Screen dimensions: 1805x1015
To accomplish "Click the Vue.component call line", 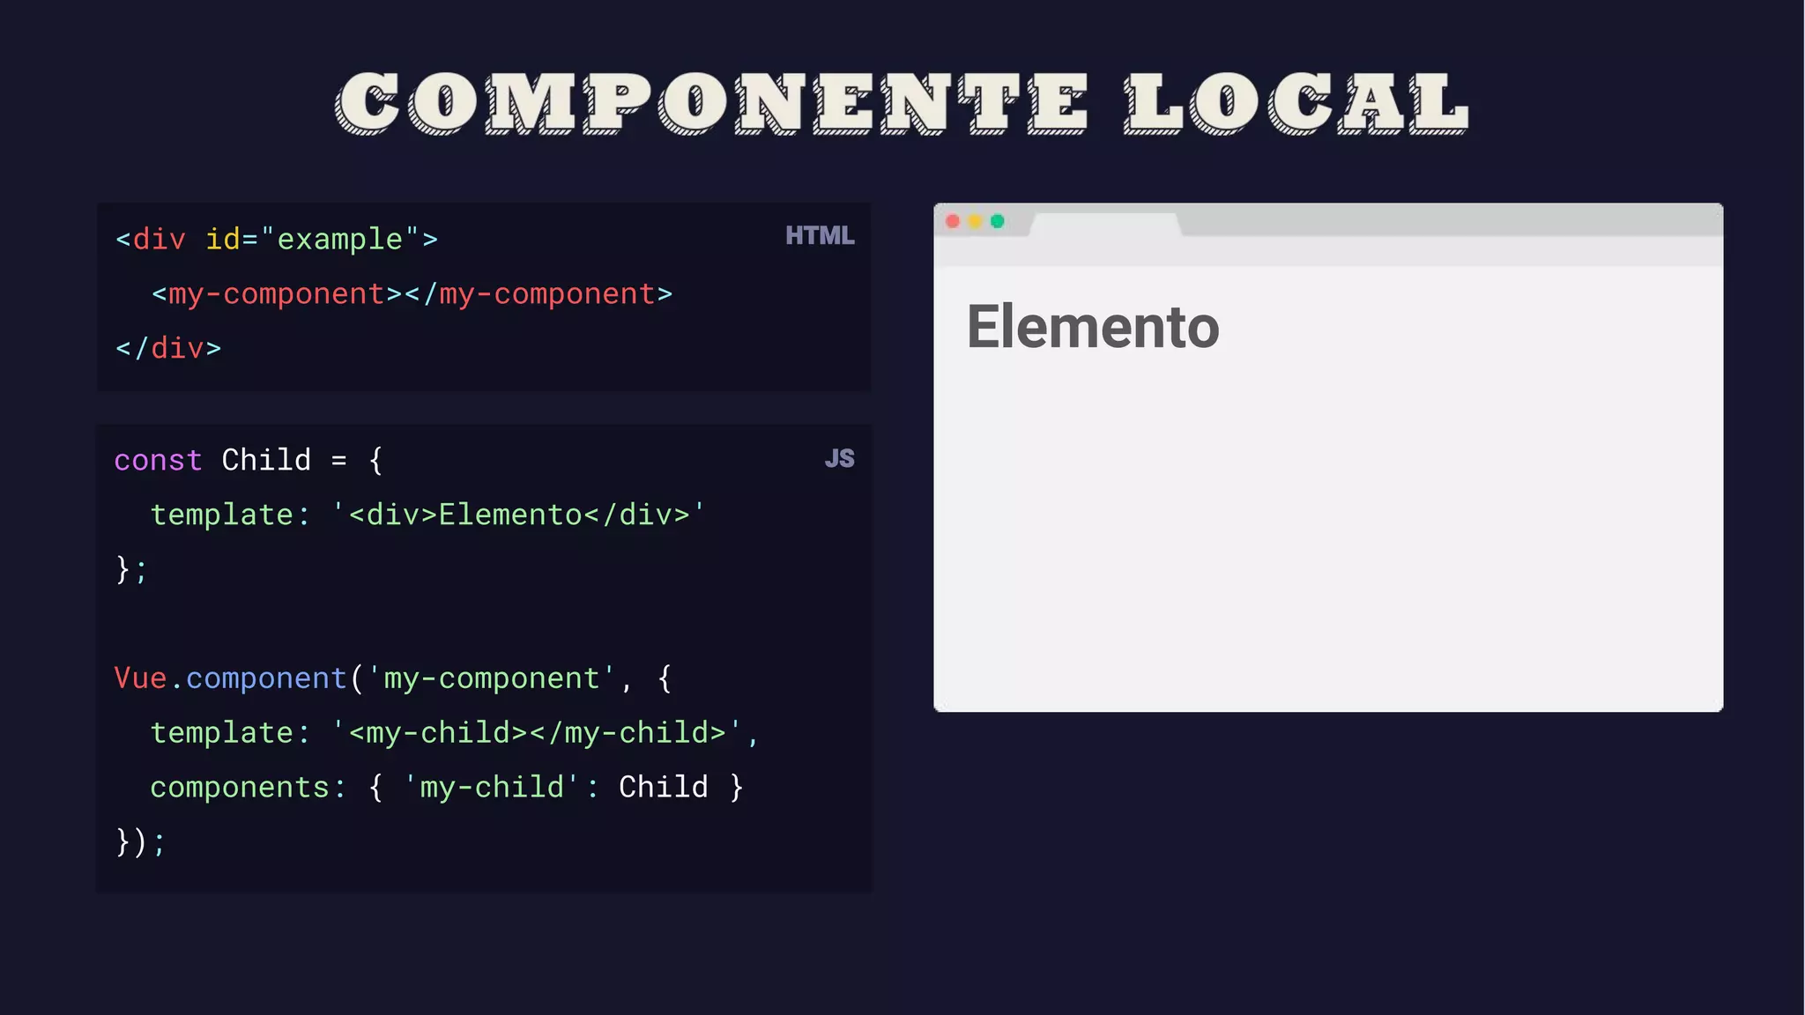I will tap(392, 678).
